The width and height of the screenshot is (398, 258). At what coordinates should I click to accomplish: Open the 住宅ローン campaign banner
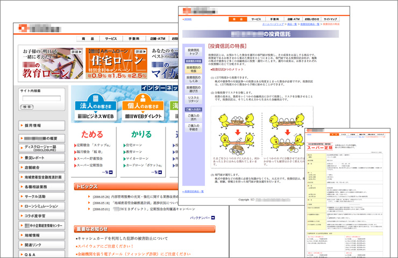pyautogui.click(x=116, y=63)
